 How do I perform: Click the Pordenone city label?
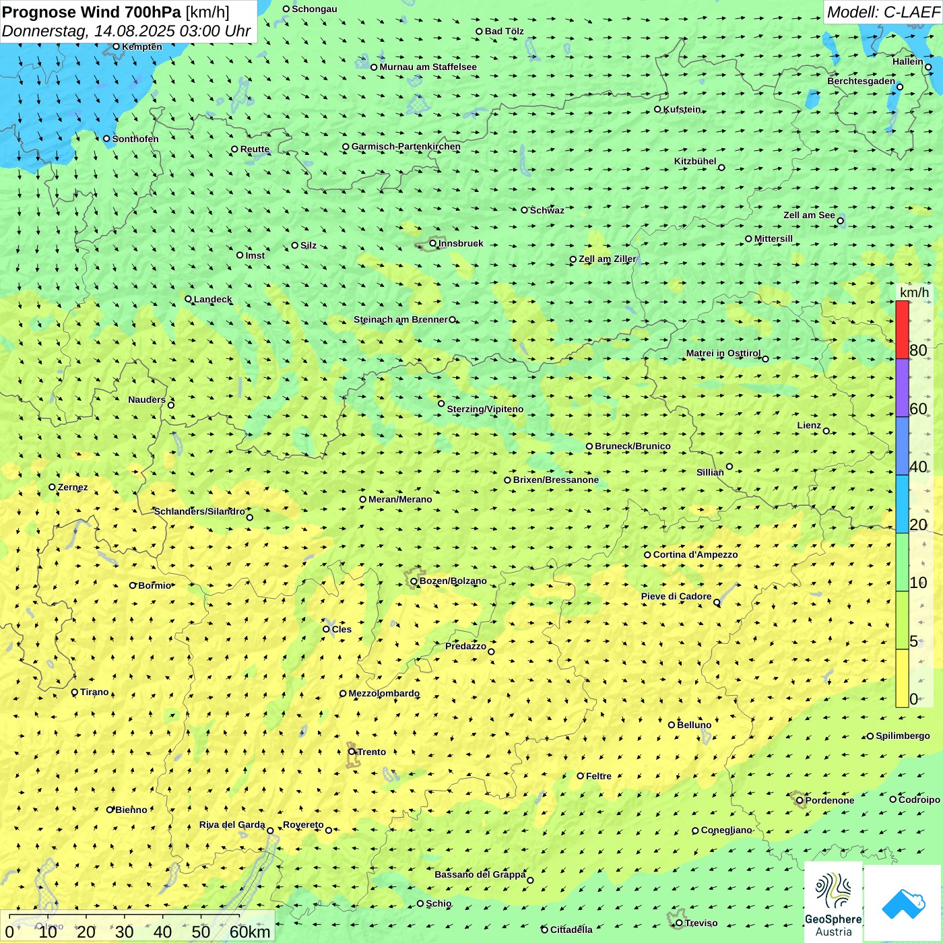(x=830, y=800)
